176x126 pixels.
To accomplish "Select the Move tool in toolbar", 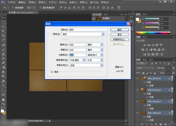I will [x=4, y=18].
